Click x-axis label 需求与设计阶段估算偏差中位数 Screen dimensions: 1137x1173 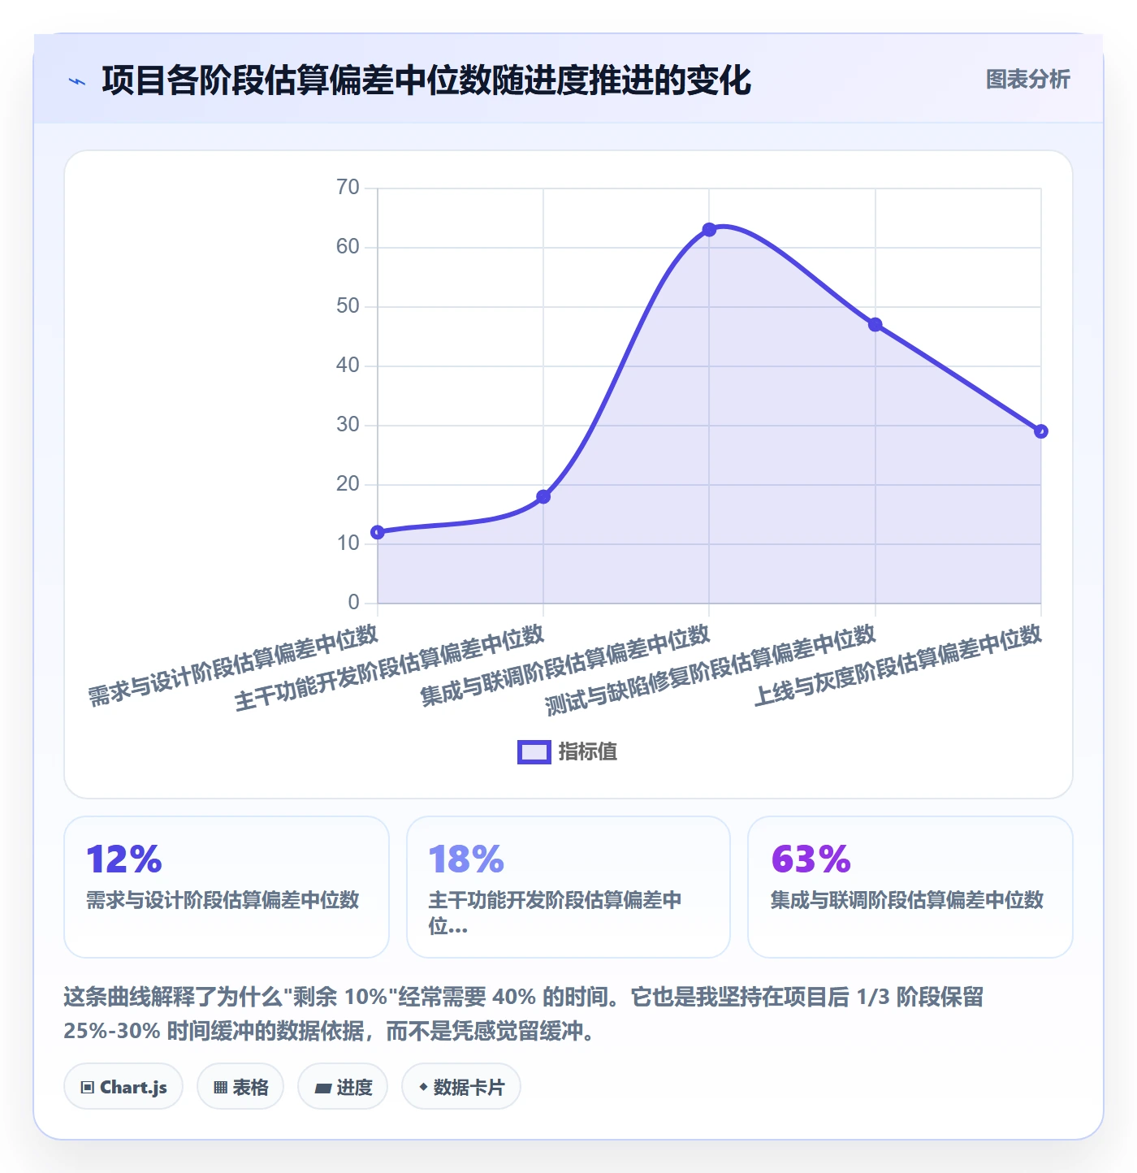(x=234, y=666)
